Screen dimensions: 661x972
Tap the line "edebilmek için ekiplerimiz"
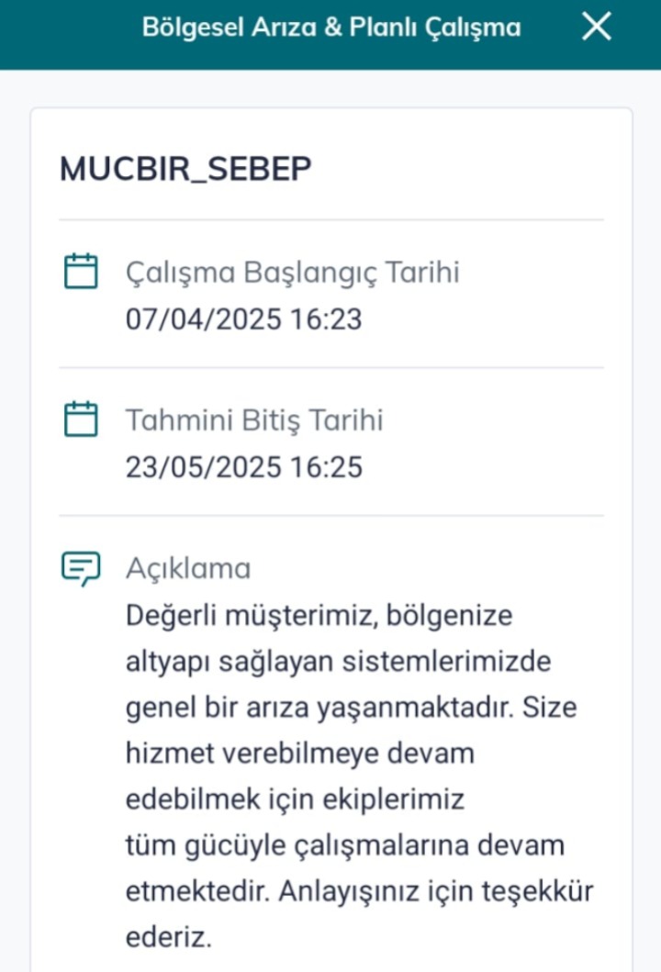click(295, 800)
